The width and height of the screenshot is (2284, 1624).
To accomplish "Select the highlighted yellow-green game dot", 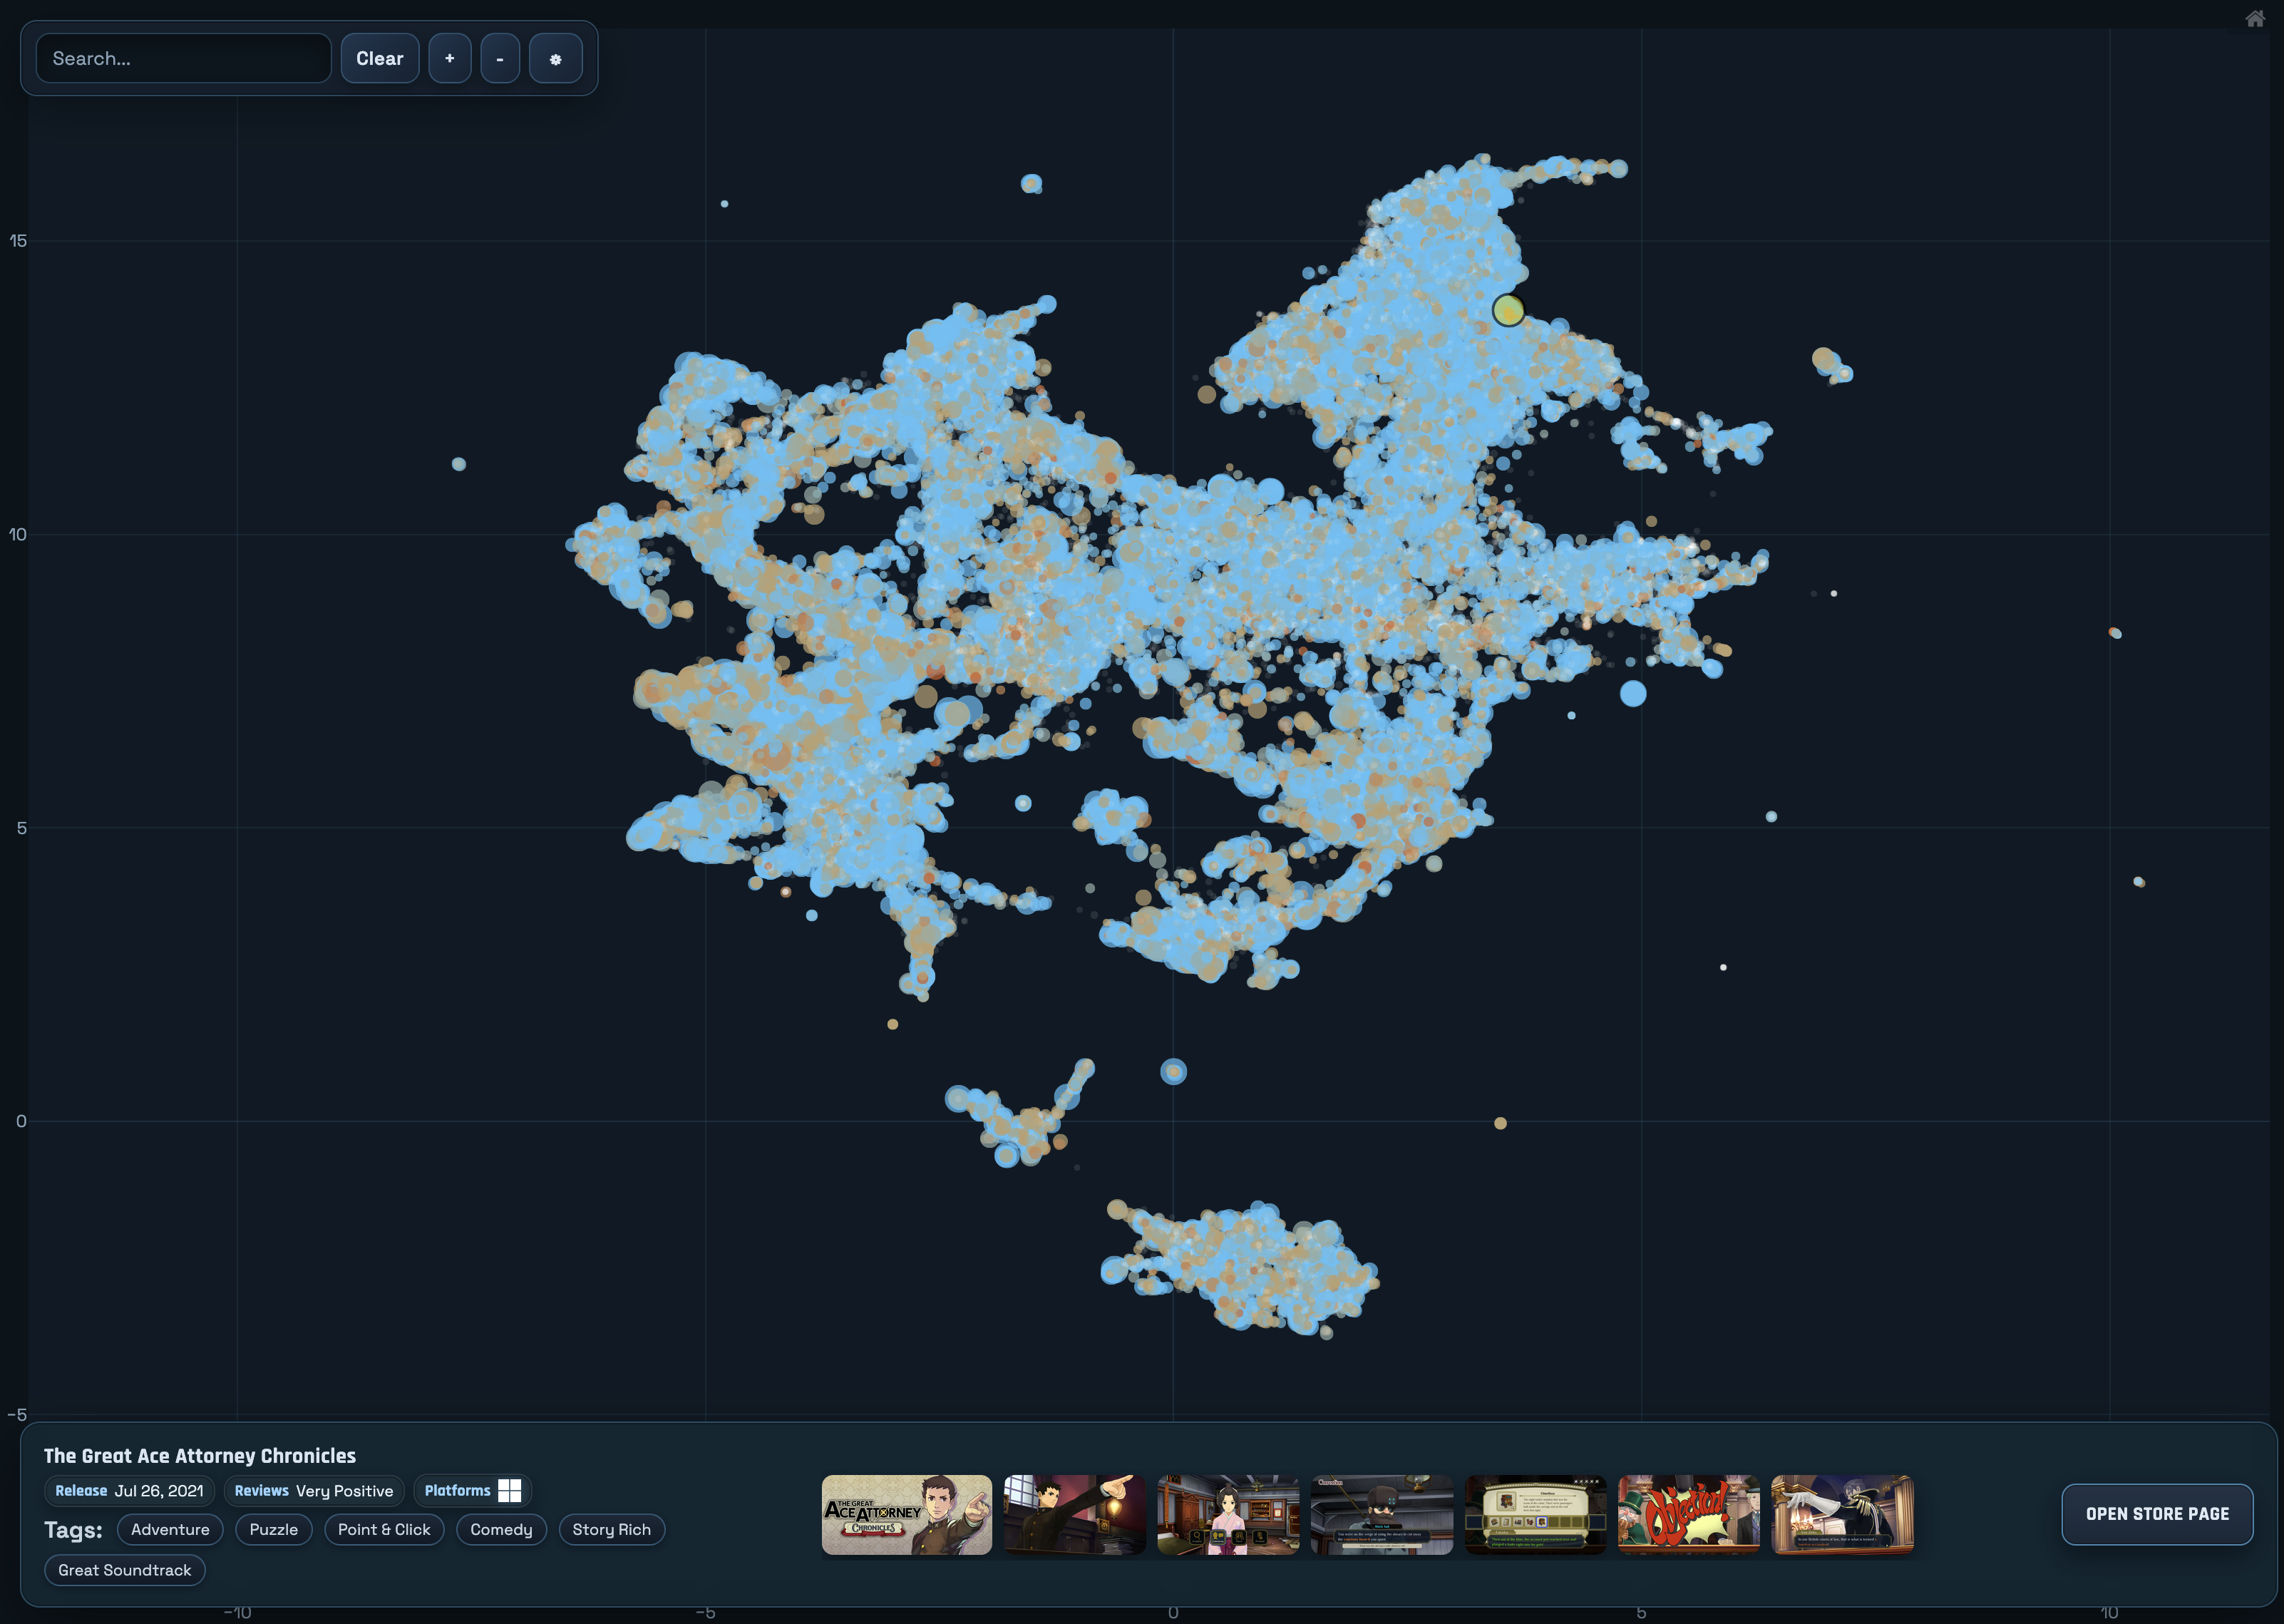I will (x=1508, y=311).
